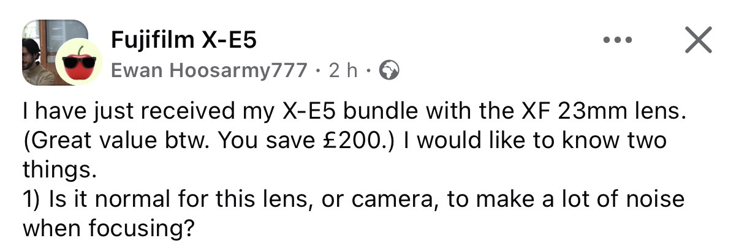Click the text "when focusing?"
Viewport: 739px width, 246px height.
(108, 229)
